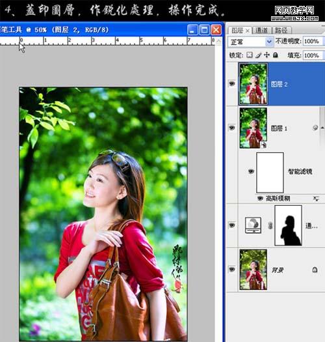Click the lock image pixels brush icon
Image resolution: width=325 pixels, height=342 pixels.
tap(258, 55)
